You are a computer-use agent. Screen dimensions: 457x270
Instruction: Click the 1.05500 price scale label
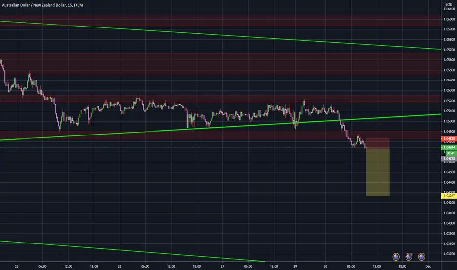tap(449, 70)
